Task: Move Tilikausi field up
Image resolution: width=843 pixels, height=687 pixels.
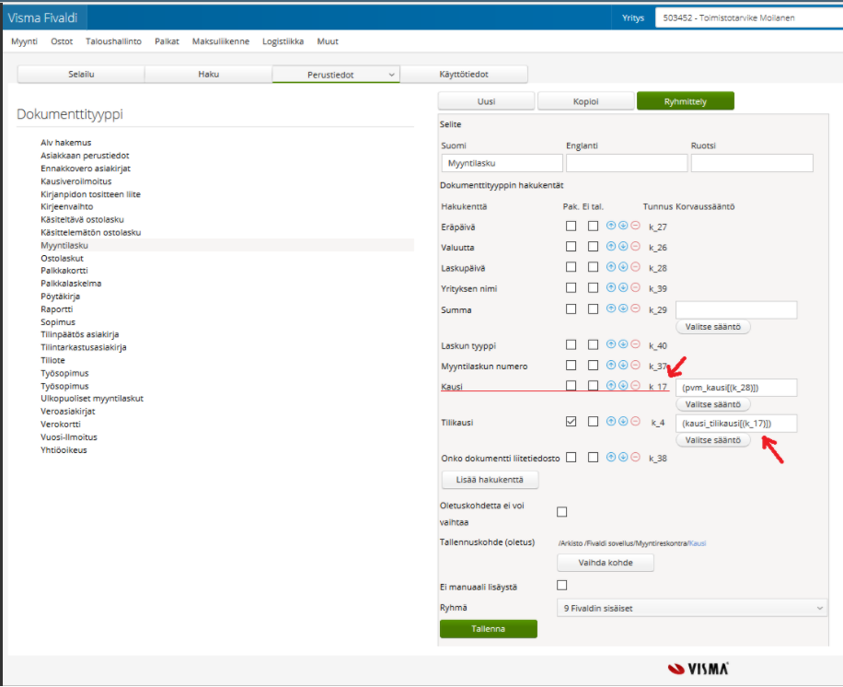Action: point(611,422)
